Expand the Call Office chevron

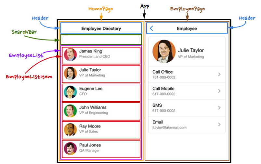219,74
